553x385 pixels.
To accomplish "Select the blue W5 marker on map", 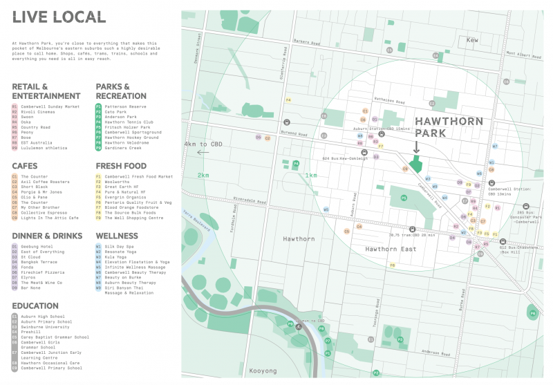I will point(326,209).
